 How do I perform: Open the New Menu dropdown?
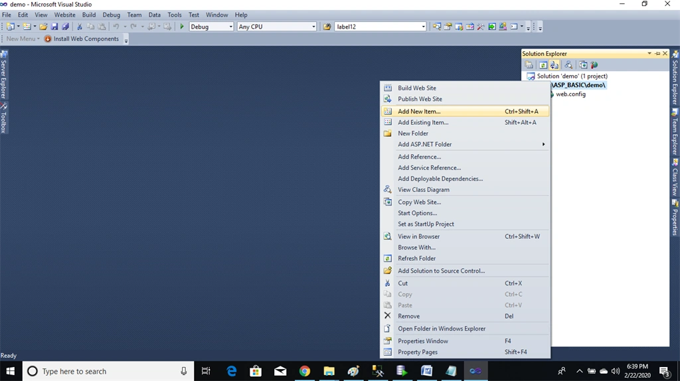coord(23,38)
